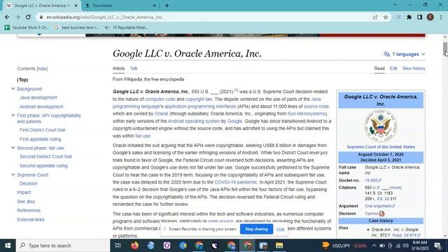Screen dimensions: 448x252
Task: Collapse Second phase contents section
Action: click(x=13, y=148)
